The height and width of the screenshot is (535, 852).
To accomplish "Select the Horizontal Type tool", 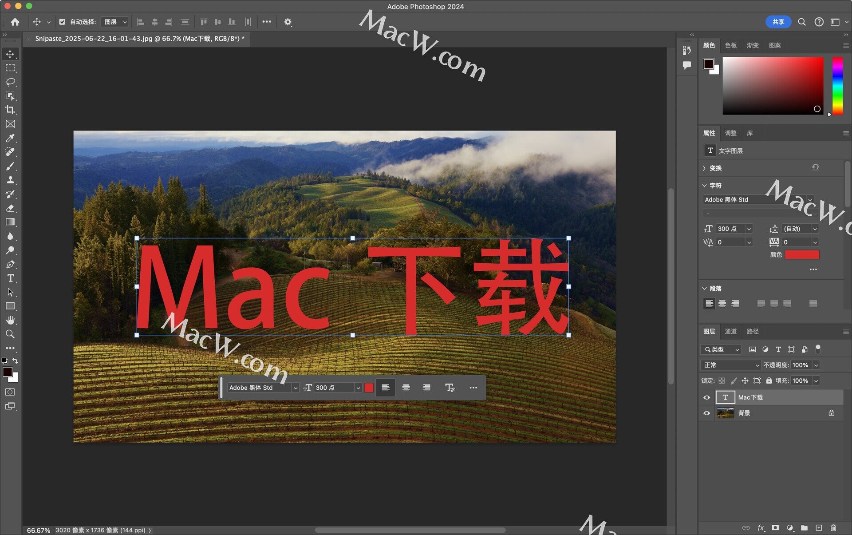I will 10,278.
